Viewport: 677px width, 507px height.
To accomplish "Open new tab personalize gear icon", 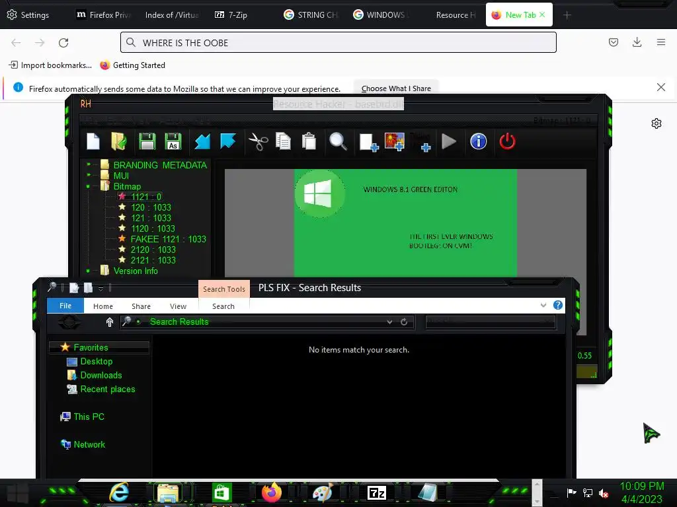I will (657, 123).
